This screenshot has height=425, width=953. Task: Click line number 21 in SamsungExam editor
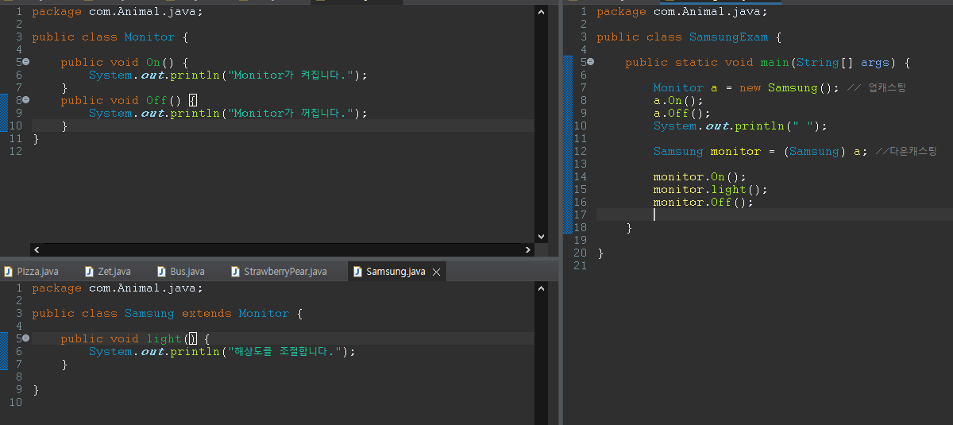click(580, 266)
